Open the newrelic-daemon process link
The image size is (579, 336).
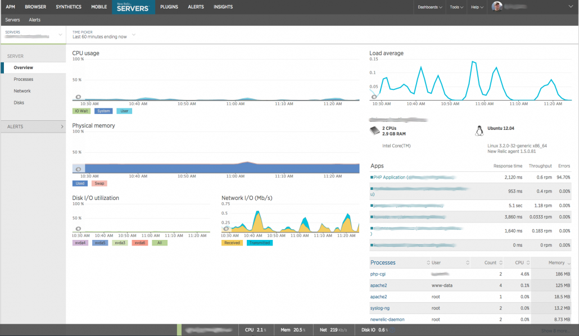387,320
